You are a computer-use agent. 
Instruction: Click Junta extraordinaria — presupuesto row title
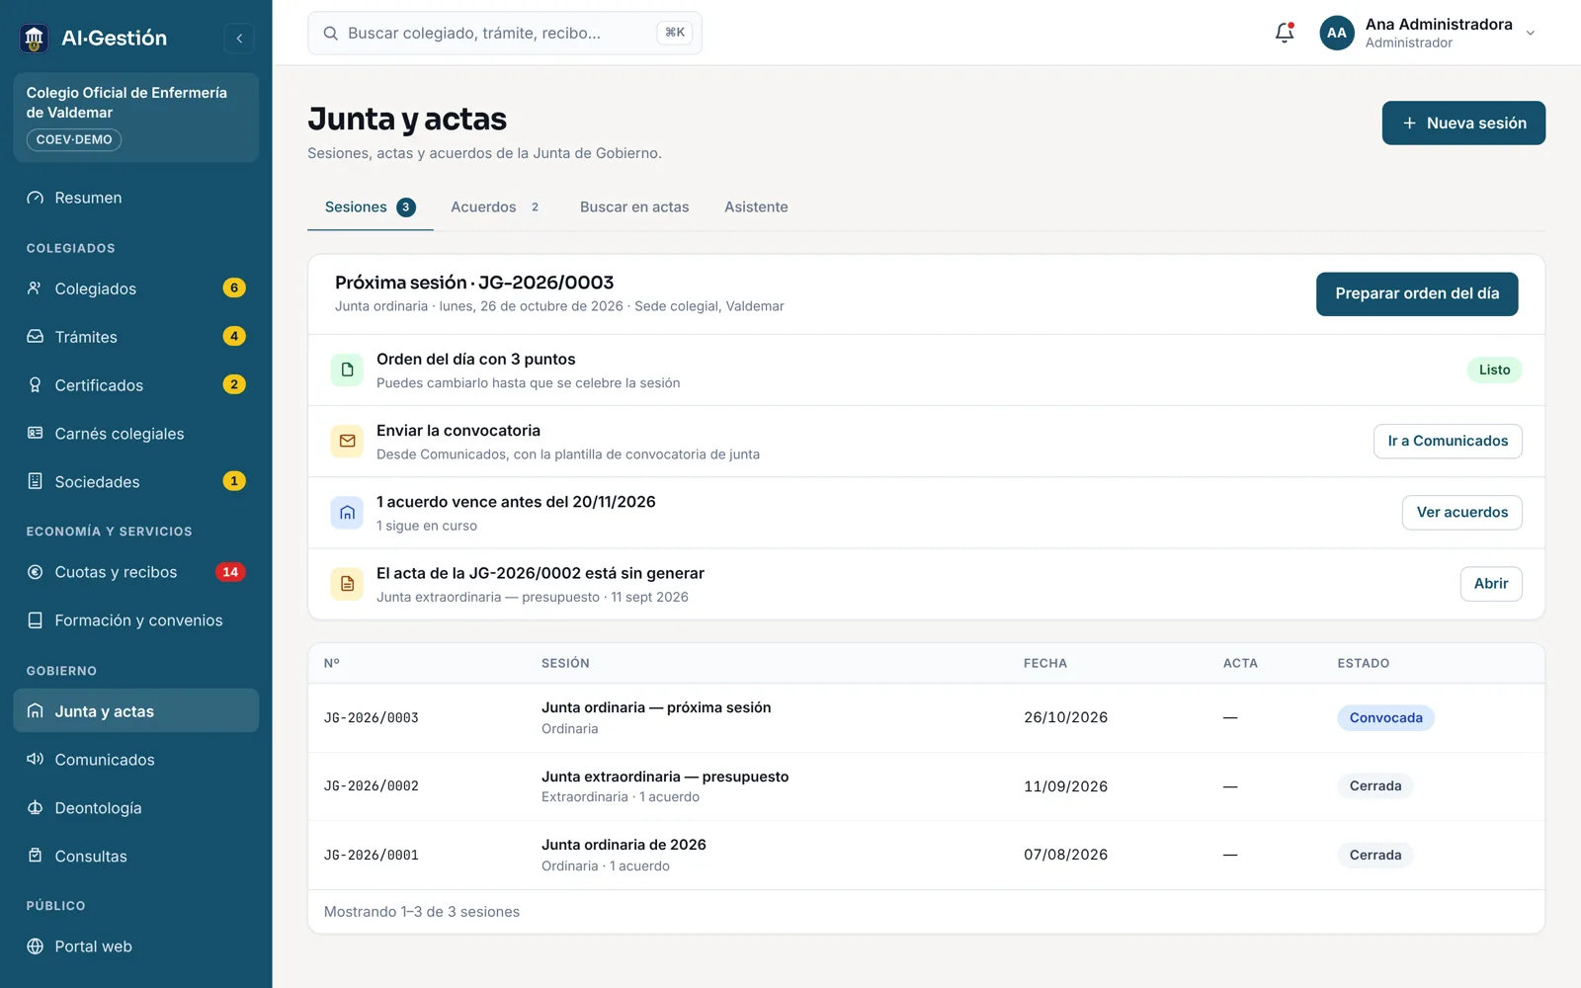tap(665, 777)
